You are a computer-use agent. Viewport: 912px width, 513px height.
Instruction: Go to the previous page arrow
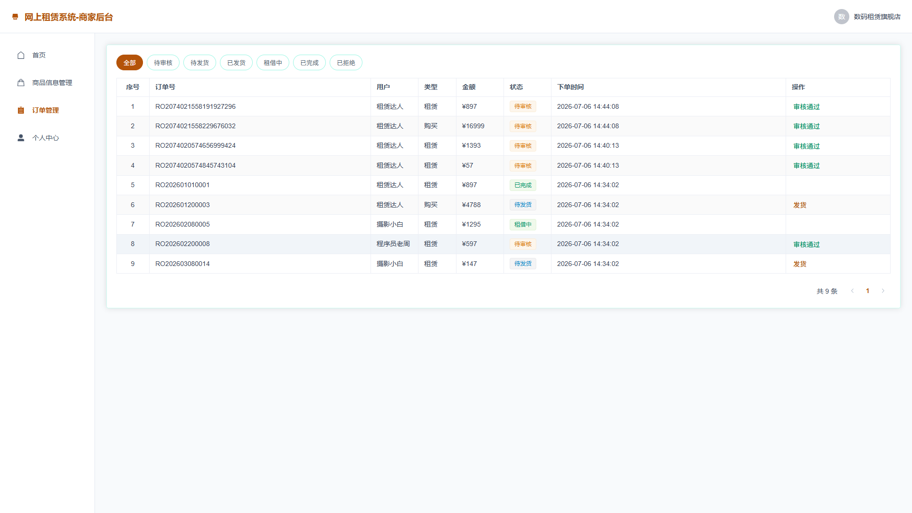click(x=852, y=291)
